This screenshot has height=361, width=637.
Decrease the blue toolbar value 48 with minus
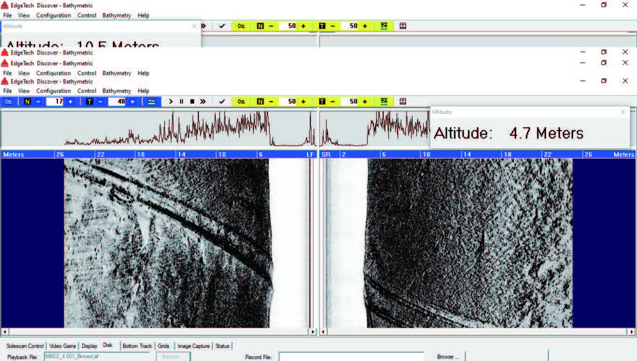pyautogui.click(x=100, y=102)
